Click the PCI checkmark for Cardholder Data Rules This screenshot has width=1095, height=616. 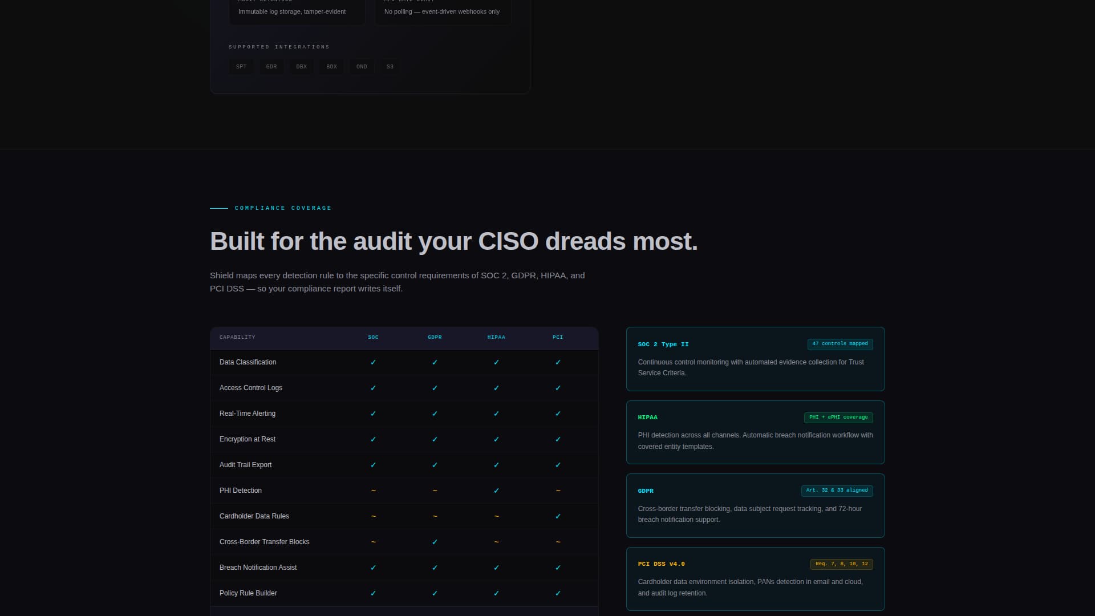click(558, 516)
